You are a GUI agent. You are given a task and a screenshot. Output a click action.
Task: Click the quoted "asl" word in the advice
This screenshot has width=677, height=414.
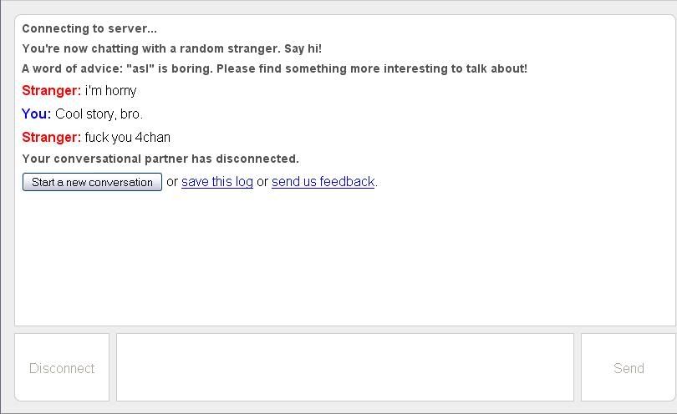pyautogui.click(x=140, y=68)
